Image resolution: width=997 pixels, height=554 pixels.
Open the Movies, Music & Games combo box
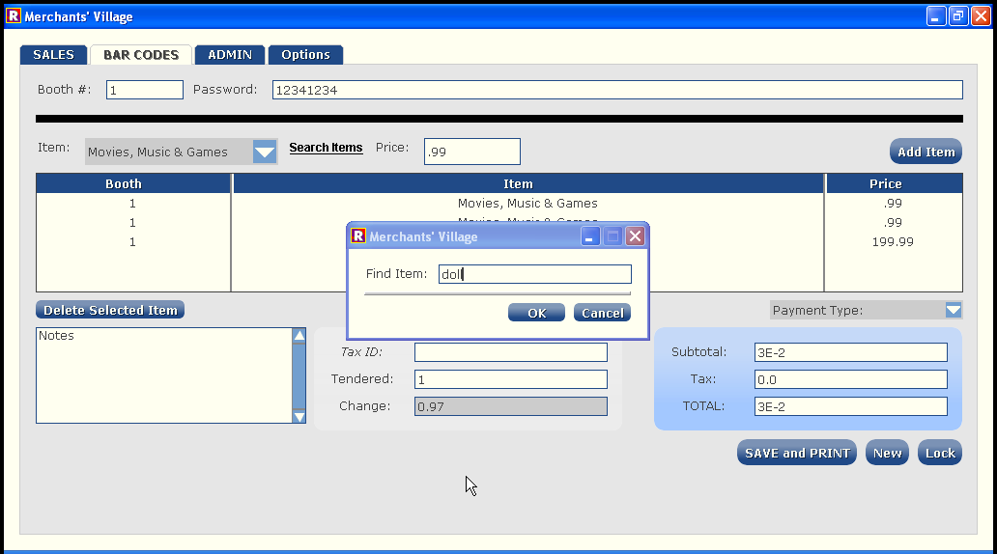(182, 152)
